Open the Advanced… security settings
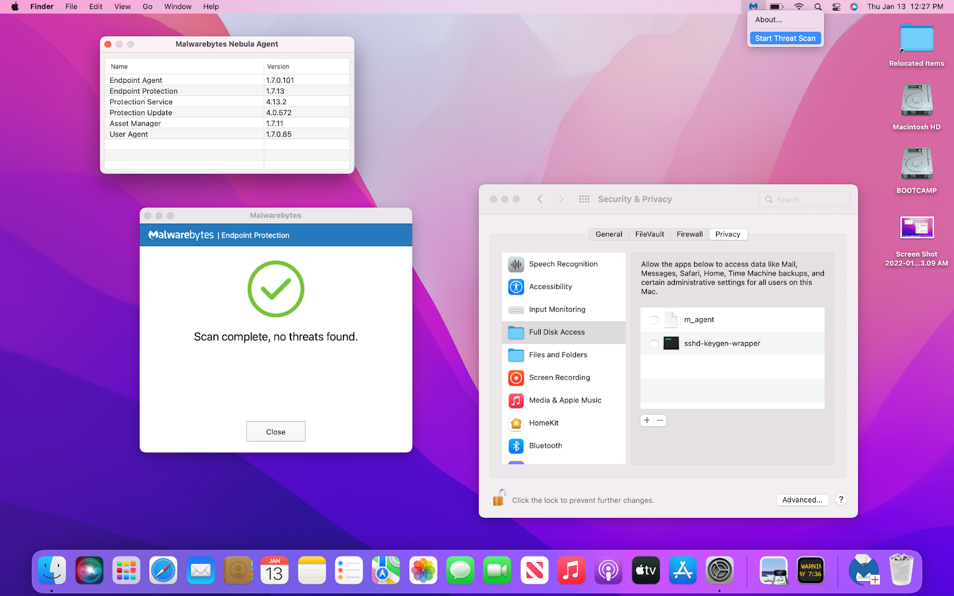 801,500
